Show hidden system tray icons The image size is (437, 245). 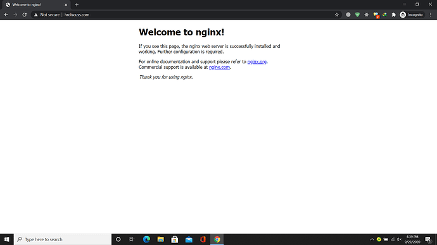coord(372,239)
